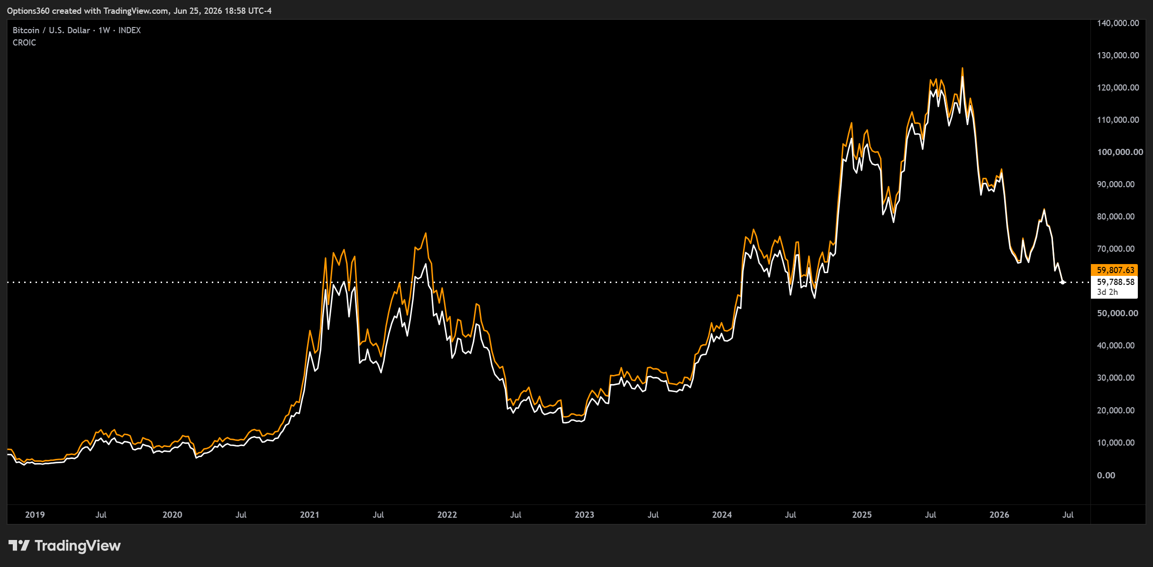
Task: Click the 2021 label on time axis
Action: coord(310,515)
